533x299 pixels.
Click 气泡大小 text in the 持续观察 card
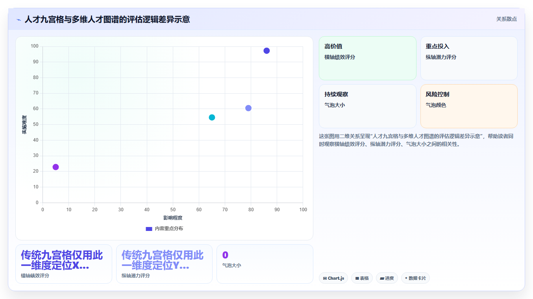click(335, 105)
